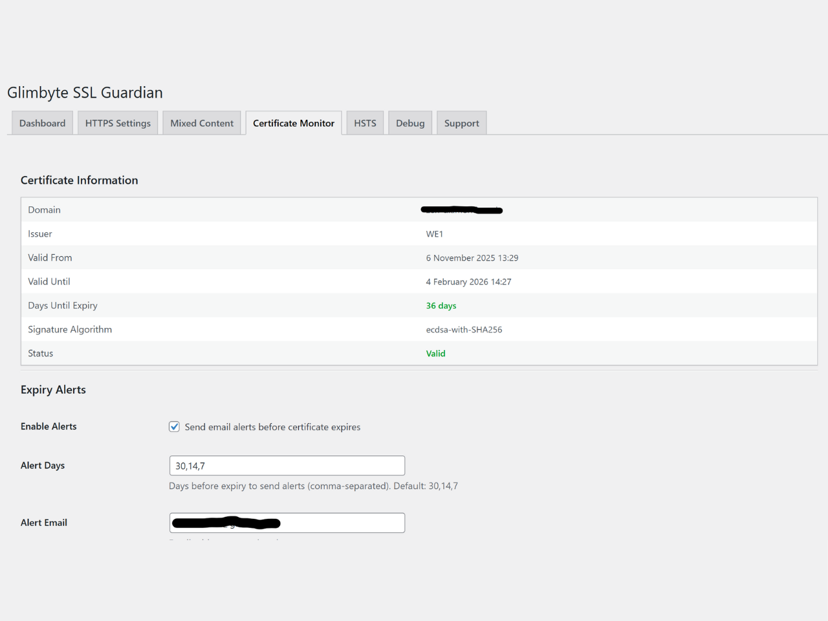Viewport: 828px width, 621px height.
Task: Toggle the Enable Alerts checkbox
Action: coord(175,427)
